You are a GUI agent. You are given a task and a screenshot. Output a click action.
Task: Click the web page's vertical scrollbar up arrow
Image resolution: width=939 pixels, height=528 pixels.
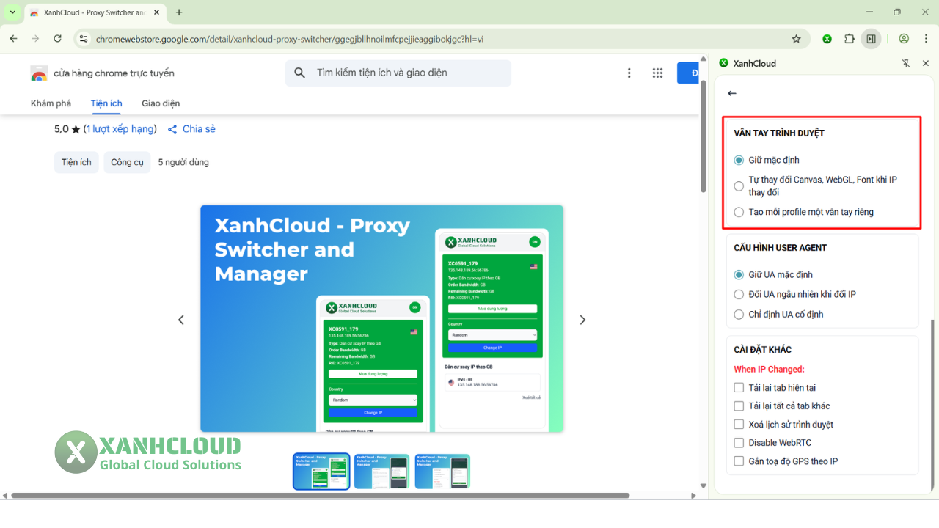tap(704, 59)
